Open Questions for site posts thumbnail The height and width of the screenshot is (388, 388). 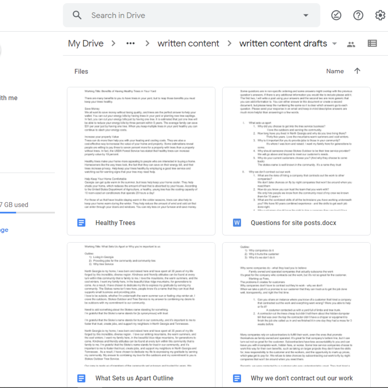(x=296, y=149)
